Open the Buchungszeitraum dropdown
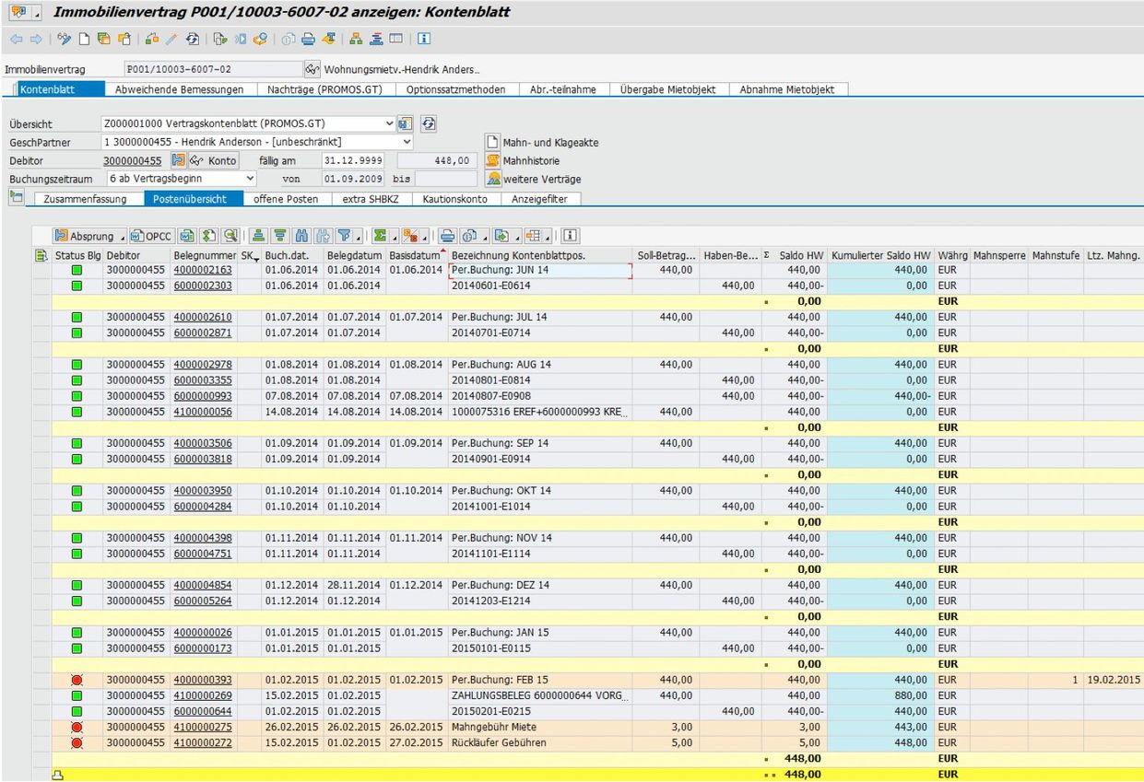 (251, 179)
